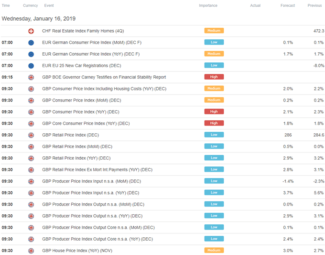
Task: Open GBP Consumer Price Index (MoM) (DEC)
Action: click(x=81, y=100)
